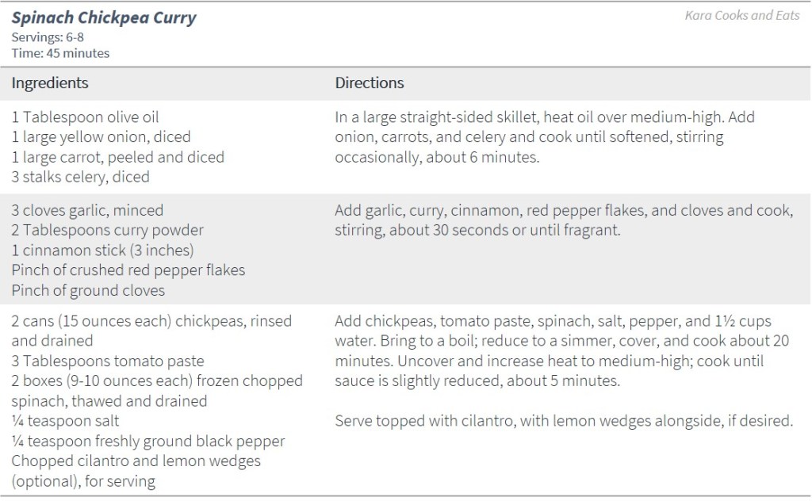Click the cinnamon stick ingredient line
This screenshot has width=812, height=501.
(x=103, y=250)
